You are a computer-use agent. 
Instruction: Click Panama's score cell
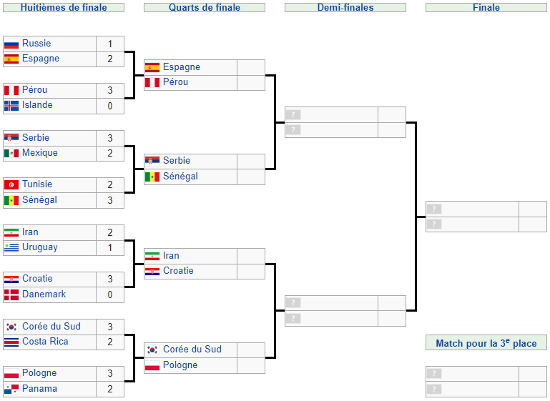point(110,389)
